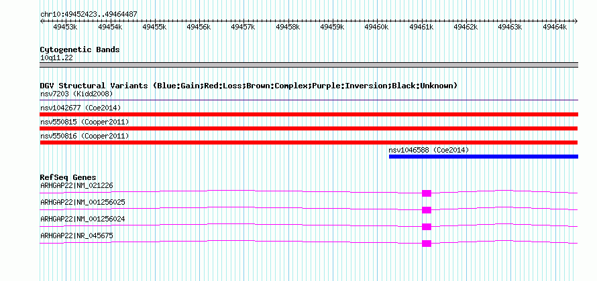597x281 pixels.
Task: Click the 49453k ruler tick label
Action: click(x=66, y=27)
